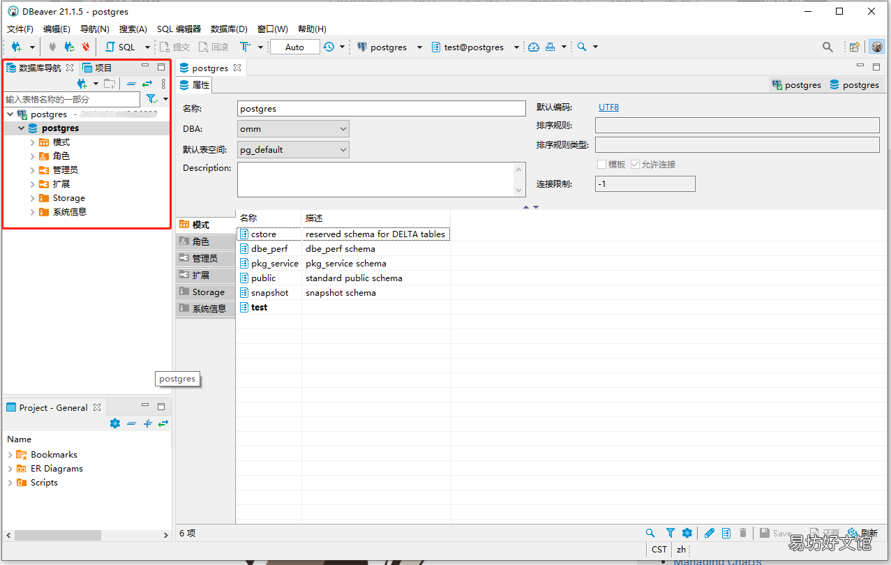Open the test@postgres schema selector

pos(475,47)
